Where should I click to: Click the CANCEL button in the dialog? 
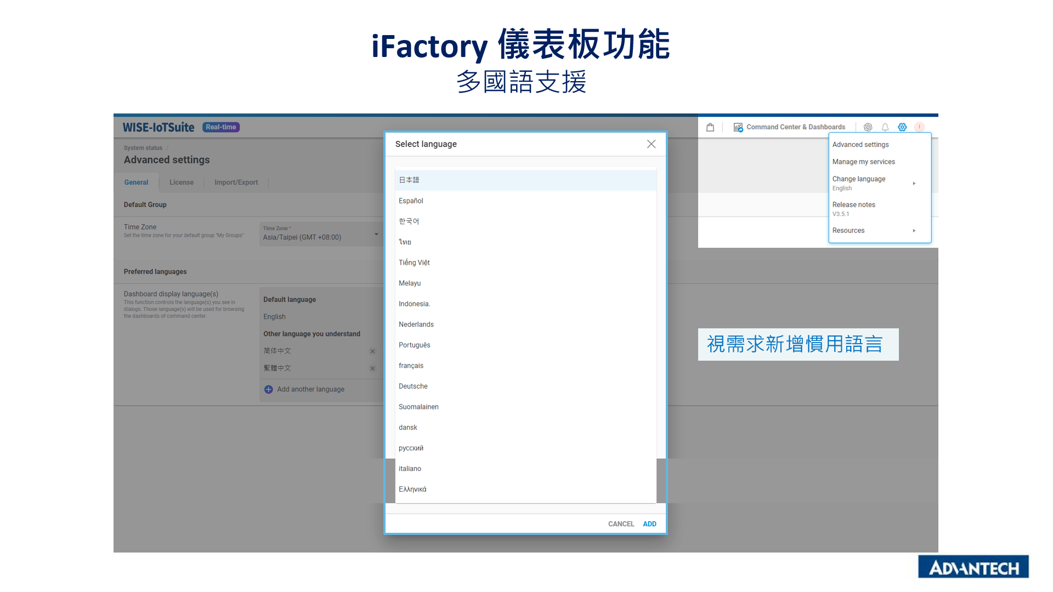coord(621,524)
